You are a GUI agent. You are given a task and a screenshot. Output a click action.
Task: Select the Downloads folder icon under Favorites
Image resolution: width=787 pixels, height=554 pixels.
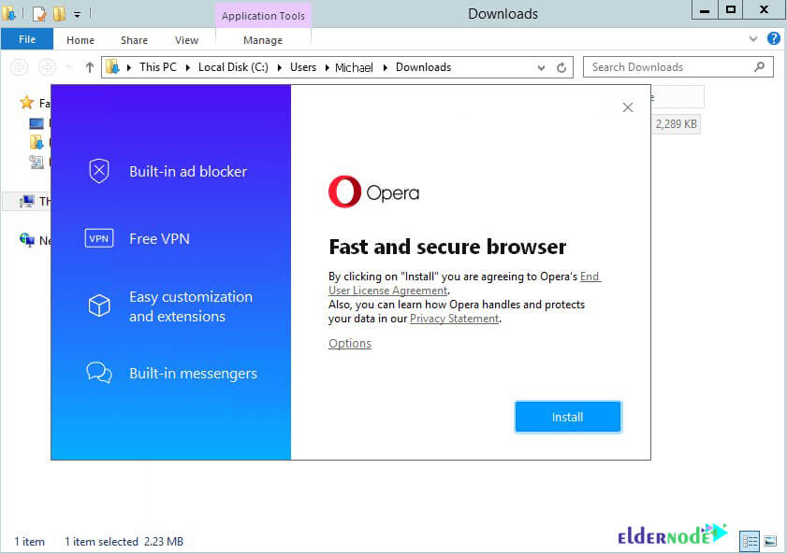point(36,142)
